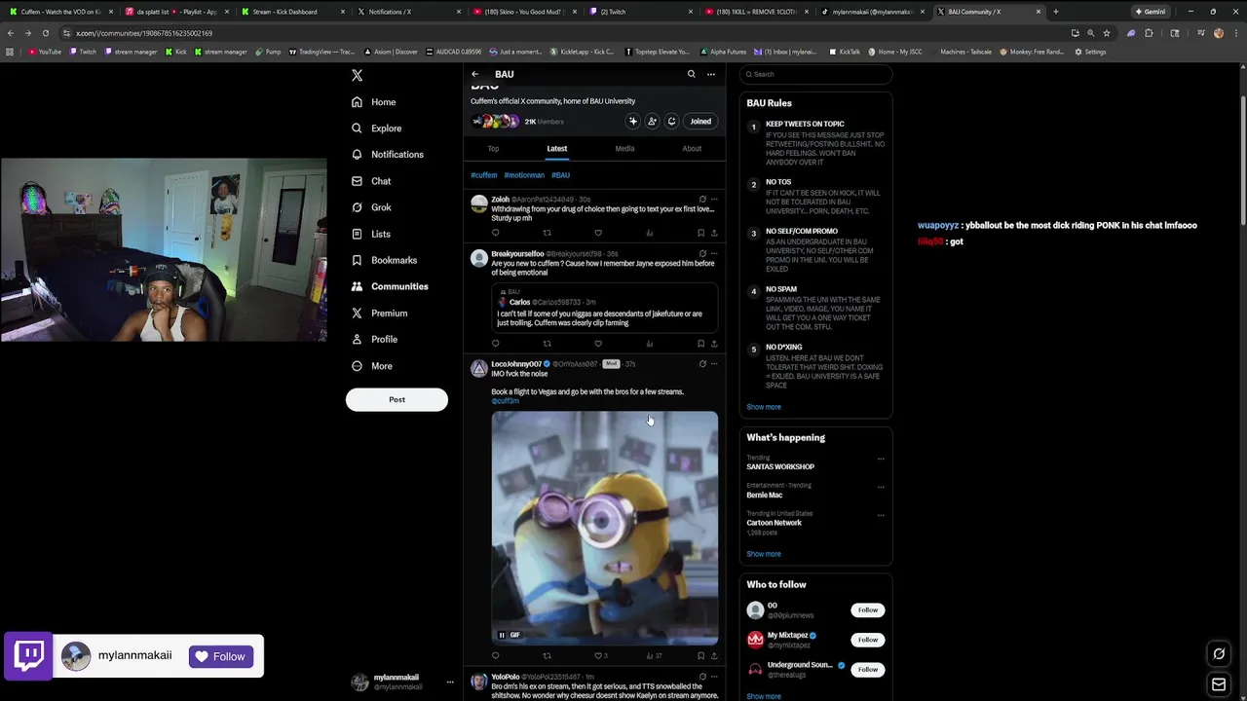The width and height of the screenshot is (1247, 701).
Task: Follow Underground Sounds account
Action: [x=868, y=669]
